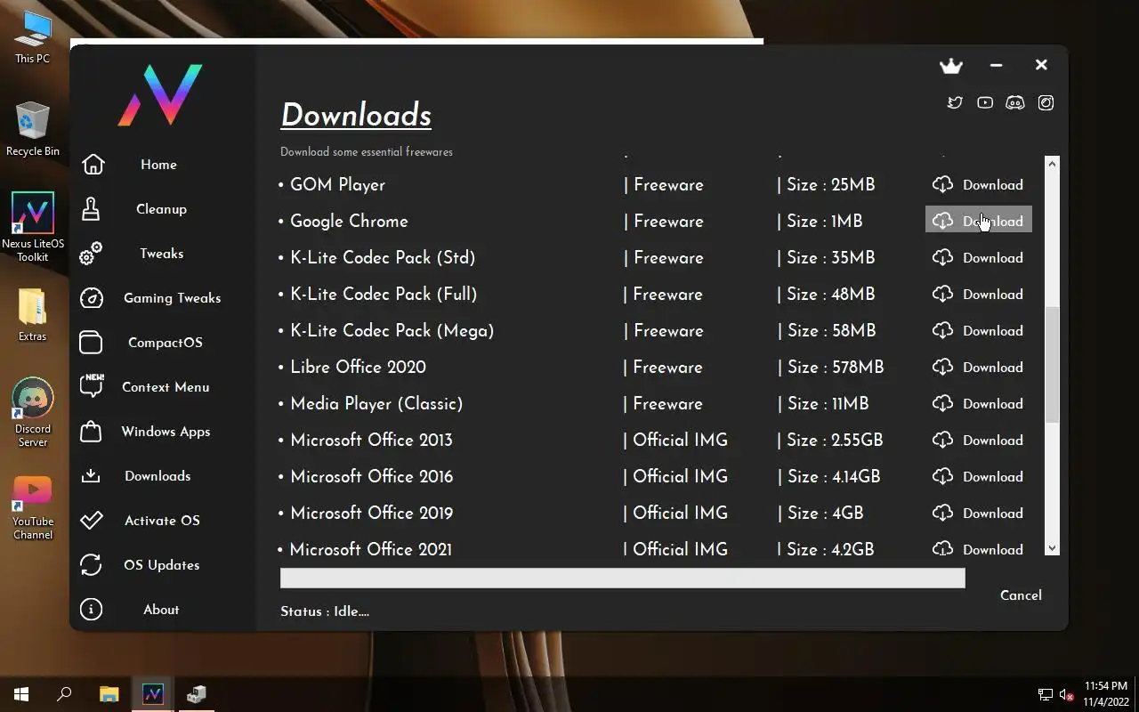Download Microsoft Office 2016
The height and width of the screenshot is (712, 1139).
[x=979, y=477]
